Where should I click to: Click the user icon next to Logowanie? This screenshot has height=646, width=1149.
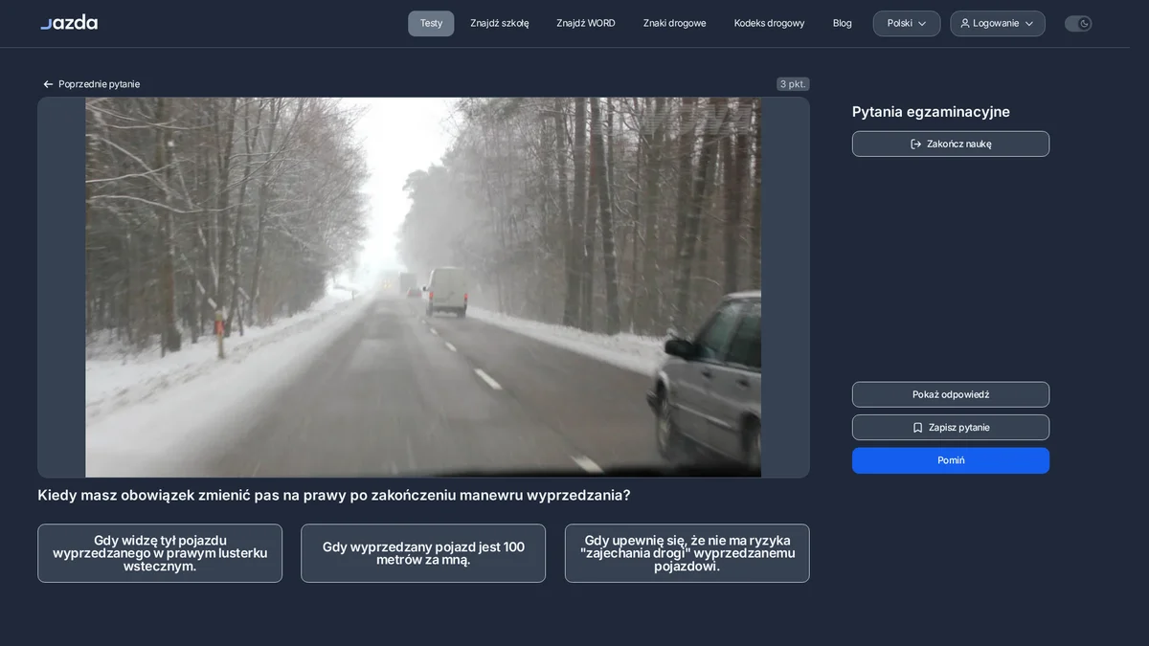[x=964, y=23]
